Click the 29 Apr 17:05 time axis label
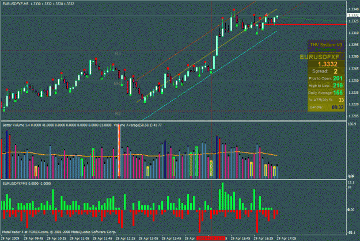The width and height of the screenshot is (360, 241). [x=286, y=239]
